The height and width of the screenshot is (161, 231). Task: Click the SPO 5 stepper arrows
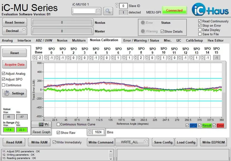click(101, 57)
